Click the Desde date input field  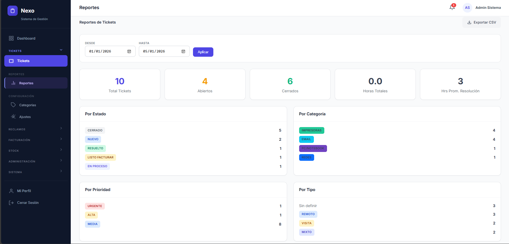click(x=106, y=51)
